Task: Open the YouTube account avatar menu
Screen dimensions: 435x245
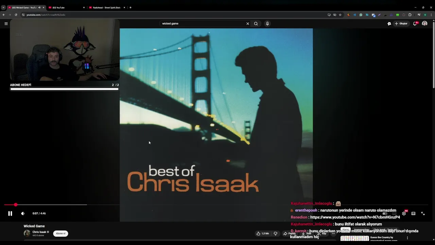Action: 424,23
